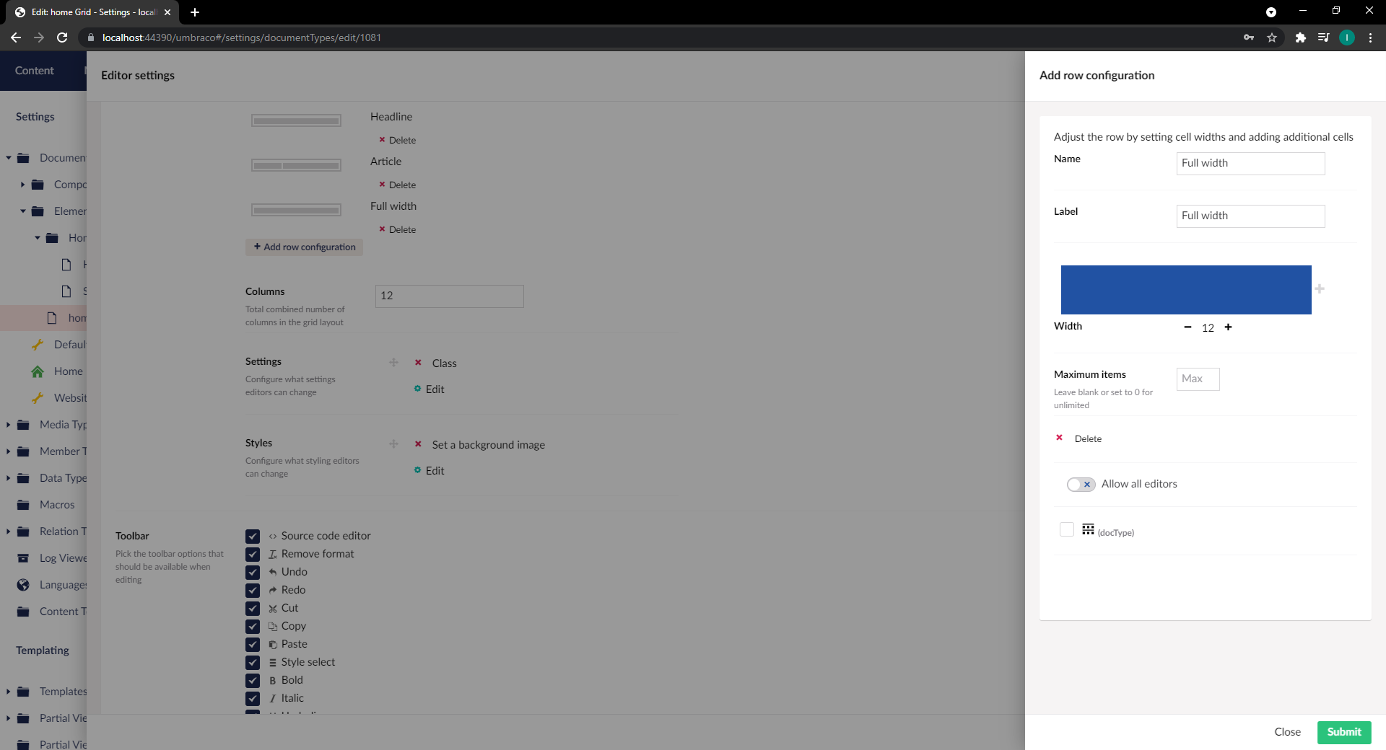This screenshot has height=750, width=1386.
Task: Click the Columns number input field
Action: click(449, 296)
